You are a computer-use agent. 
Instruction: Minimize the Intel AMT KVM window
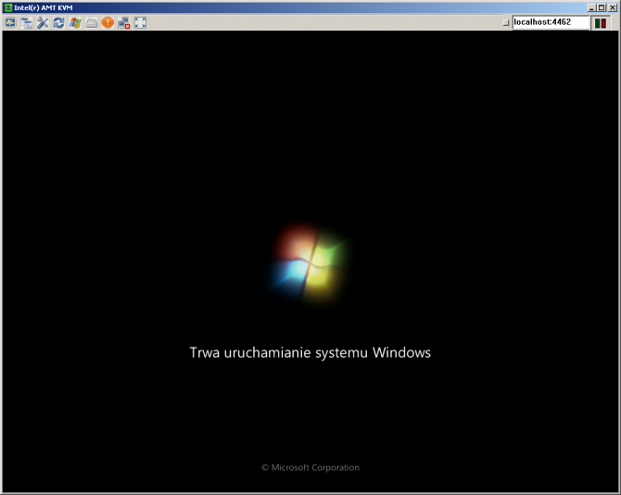click(591, 7)
